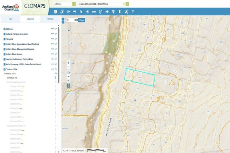The width and height of the screenshot is (230, 153).
Task: Click the street view camera icon
Action: coord(107,12)
